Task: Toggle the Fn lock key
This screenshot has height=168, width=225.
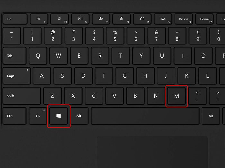Action: pyautogui.click(x=38, y=116)
